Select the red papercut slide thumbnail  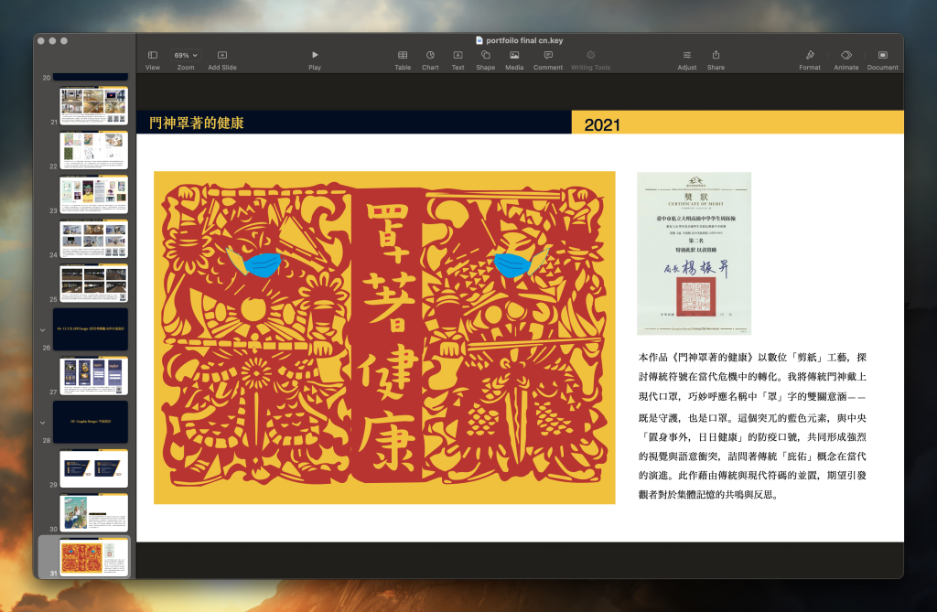point(92,555)
